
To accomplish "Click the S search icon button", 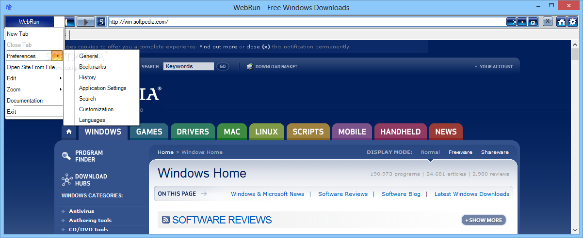I will point(101,22).
